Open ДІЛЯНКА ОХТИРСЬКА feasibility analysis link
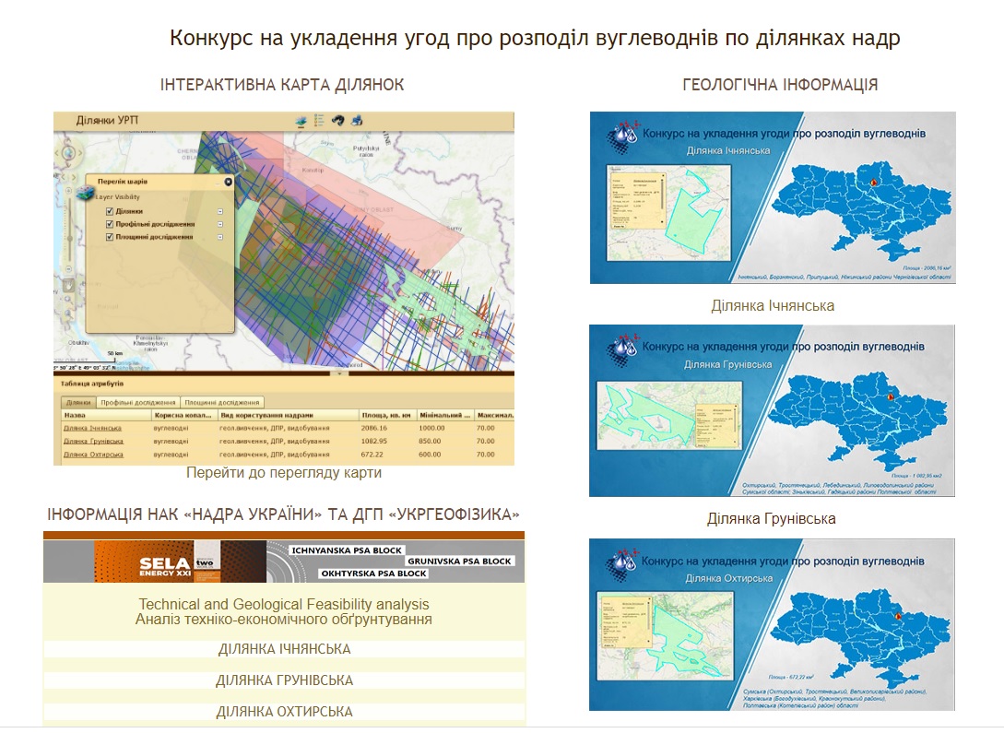Viewport: 1004px width, 733px height. (284, 712)
